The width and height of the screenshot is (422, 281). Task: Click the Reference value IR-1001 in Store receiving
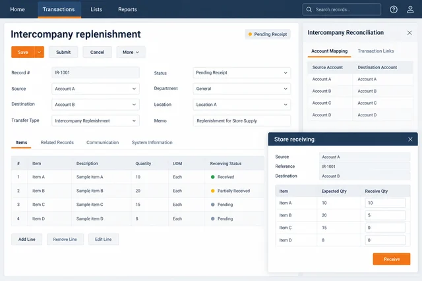click(x=365, y=166)
